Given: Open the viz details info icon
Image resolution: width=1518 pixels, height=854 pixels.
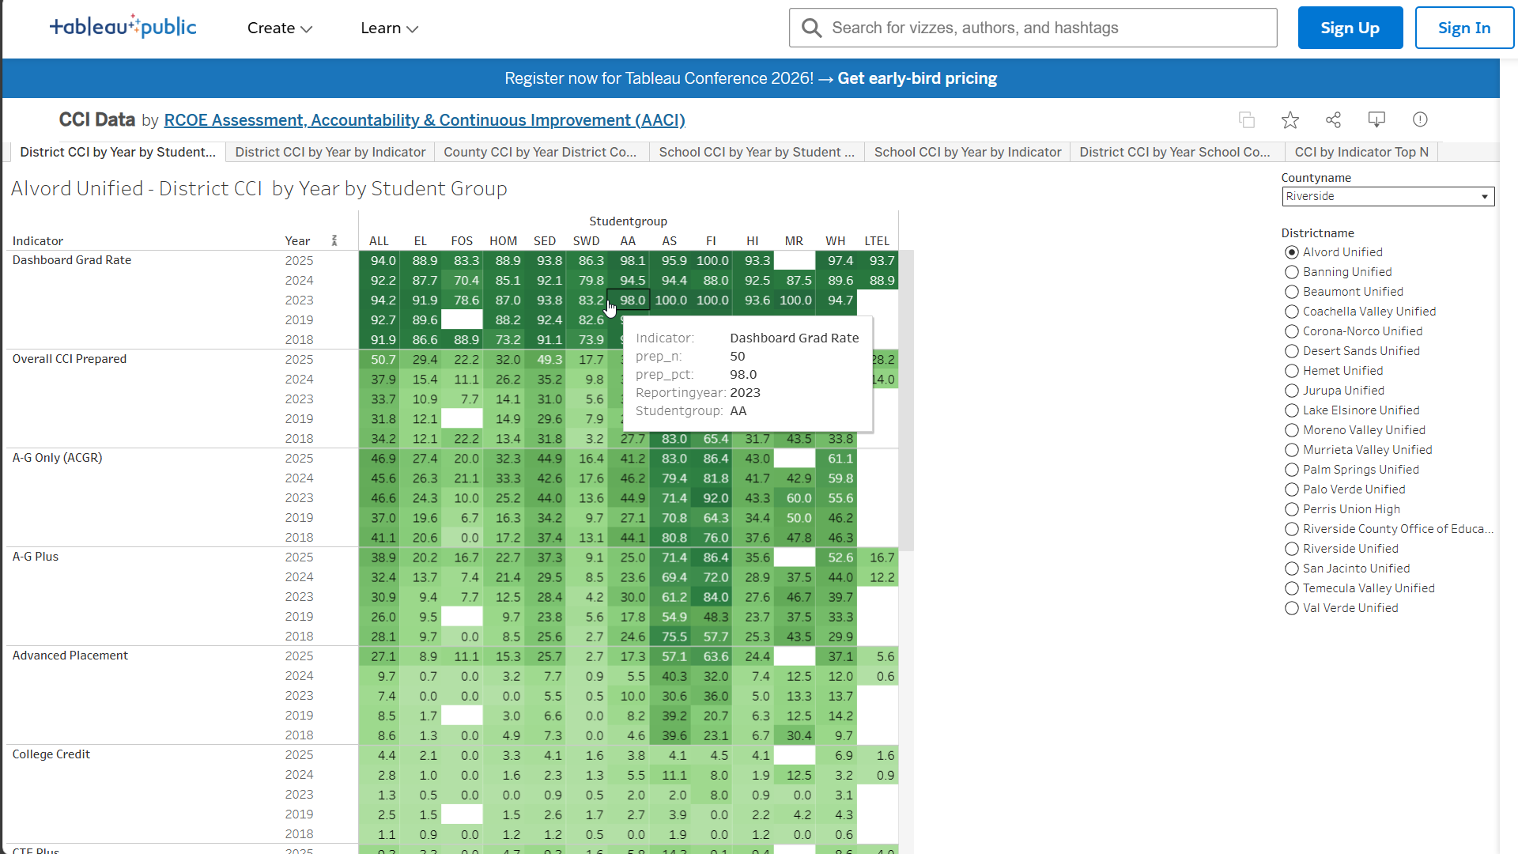Looking at the screenshot, I should point(1420,119).
